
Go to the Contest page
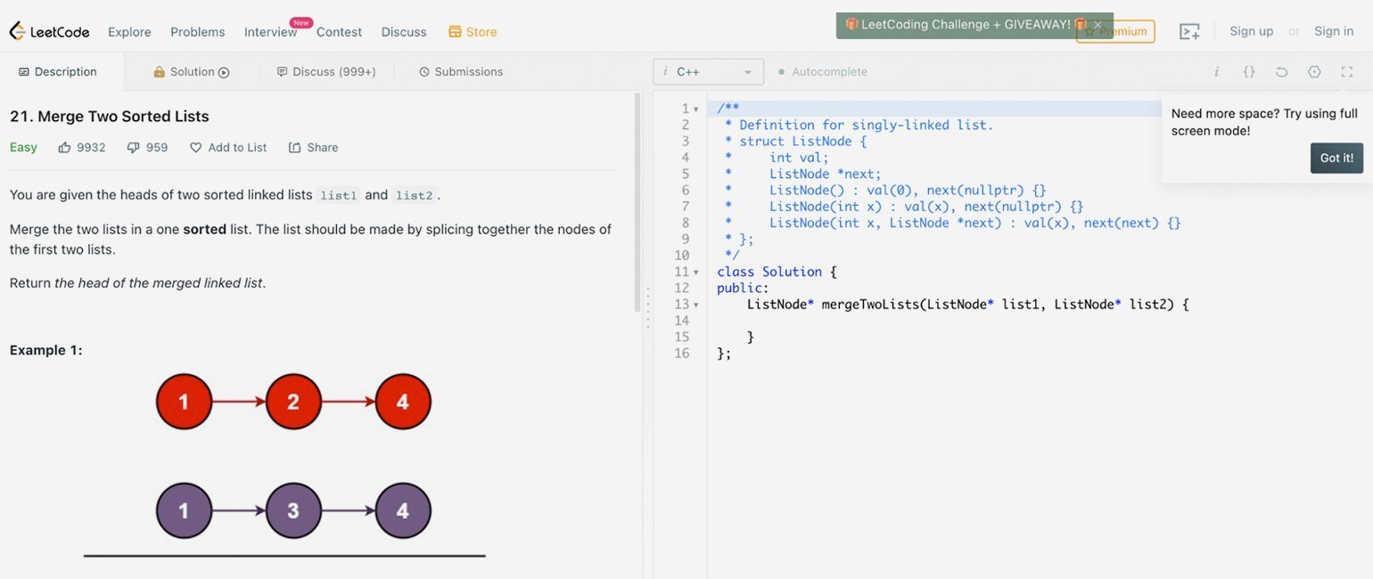(x=339, y=32)
